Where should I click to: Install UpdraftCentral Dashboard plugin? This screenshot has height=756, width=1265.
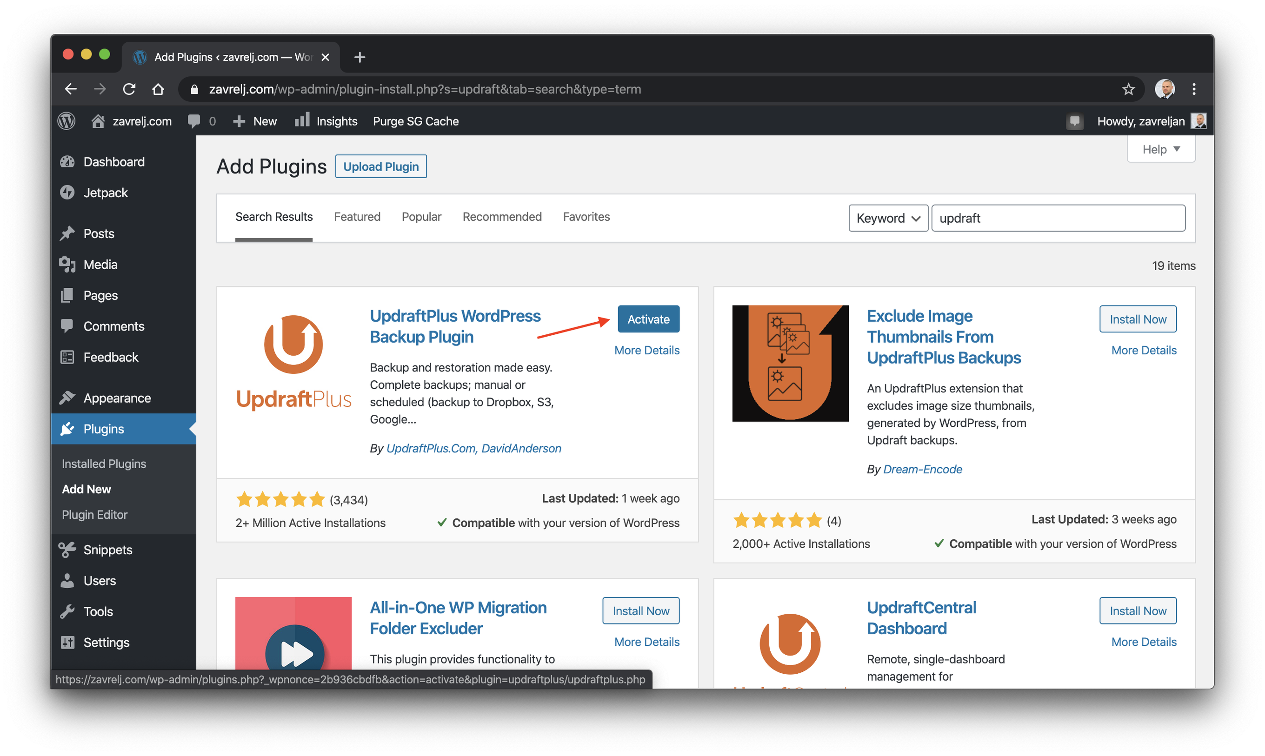pyautogui.click(x=1138, y=611)
